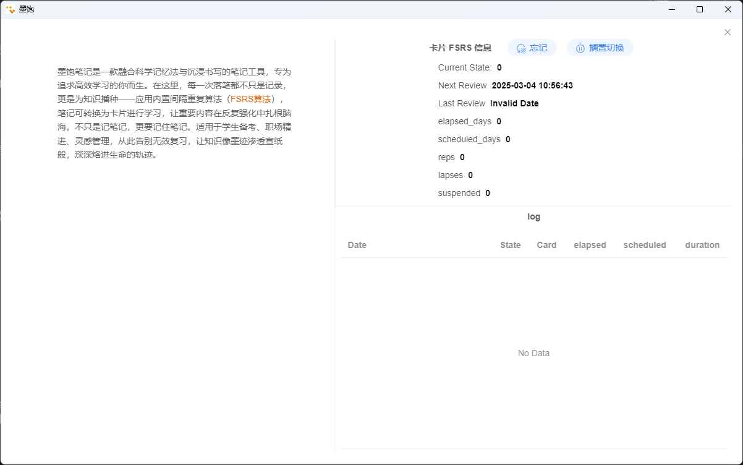Click the note paragraph starting 墨饱笔记
This screenshot has width=743, height=465.
174,113
